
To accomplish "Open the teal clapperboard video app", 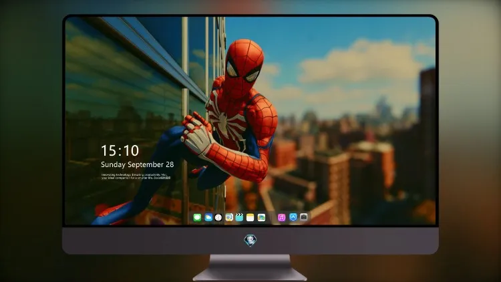I will (239, 218).
